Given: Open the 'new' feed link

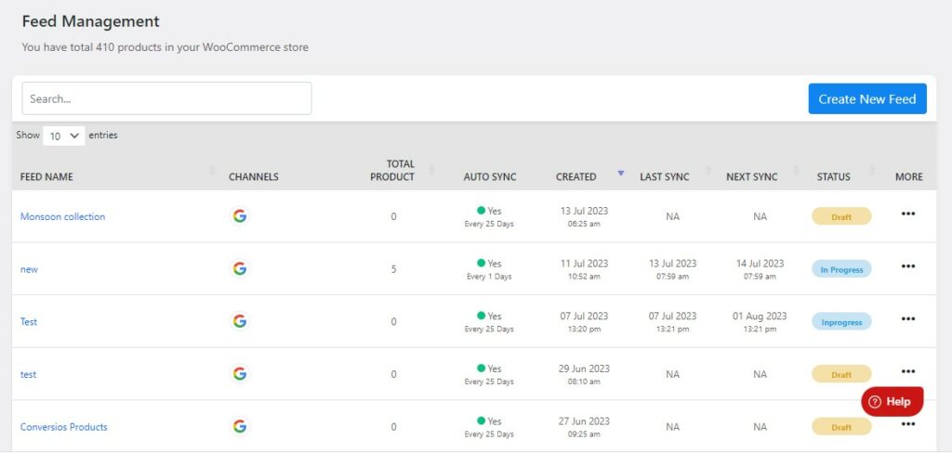Looking at the screenshot, I should coord(29,269).
